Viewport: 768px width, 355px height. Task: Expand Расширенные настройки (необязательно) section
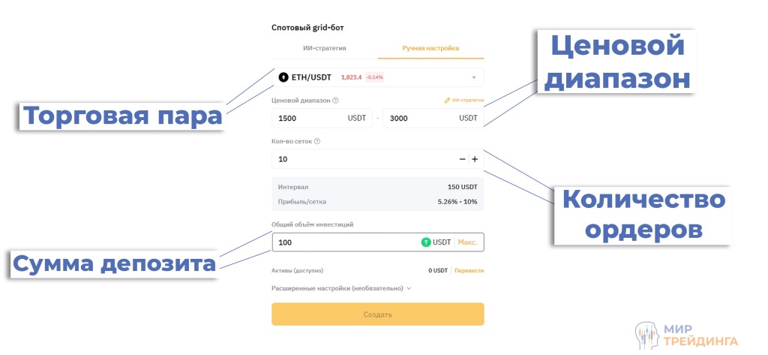(342, 288)
